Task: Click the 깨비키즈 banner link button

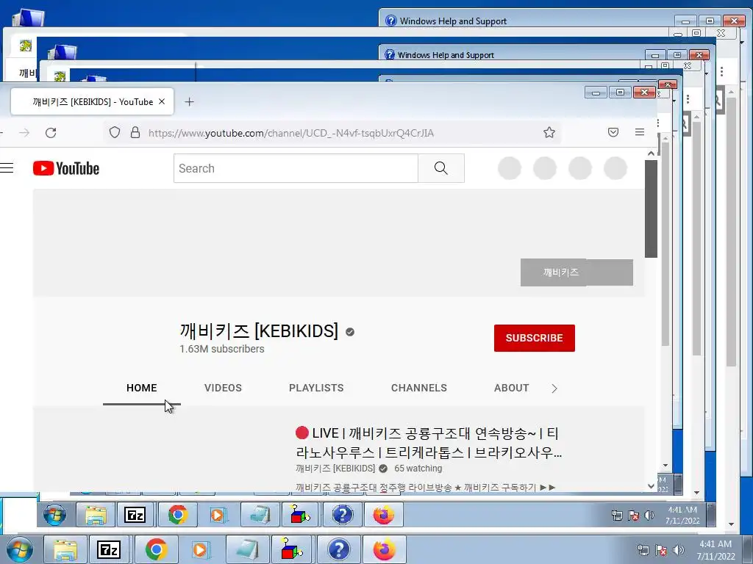Action: (x=577, y=272)
